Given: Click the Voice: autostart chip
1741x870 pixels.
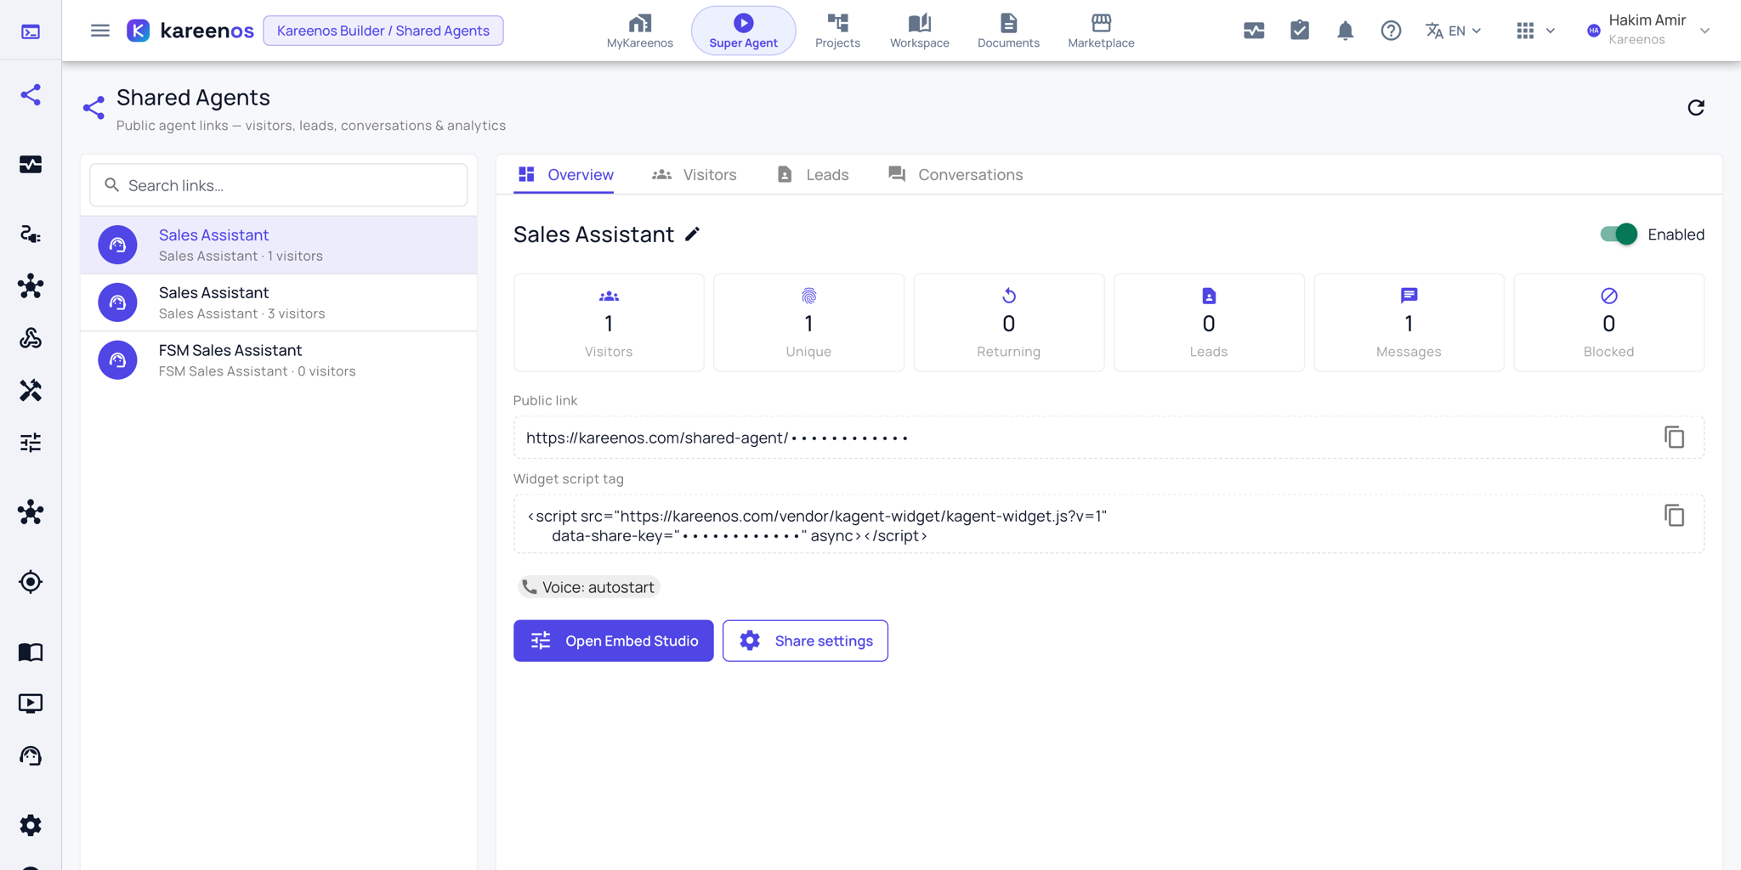Looking at the screenshot, I should pos(588,587).
